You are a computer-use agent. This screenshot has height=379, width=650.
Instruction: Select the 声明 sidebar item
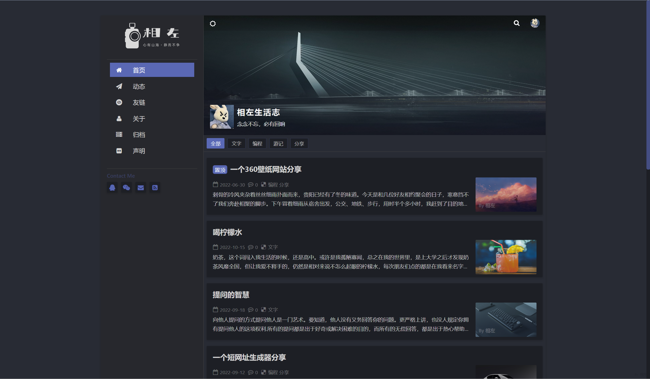139,151
